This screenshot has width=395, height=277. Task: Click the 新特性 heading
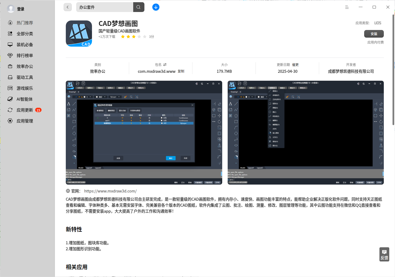tap(74, 229)
